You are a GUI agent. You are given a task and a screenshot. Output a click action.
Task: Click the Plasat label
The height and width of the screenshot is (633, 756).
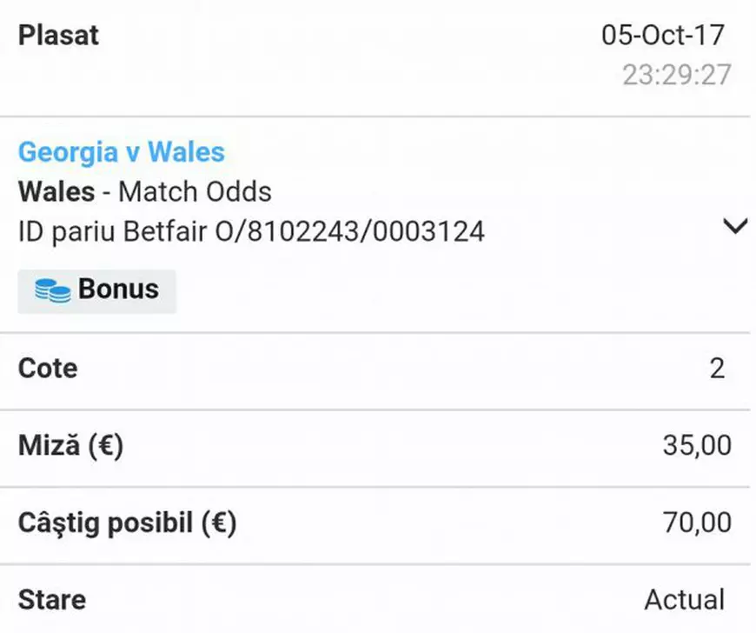[59, 36]
